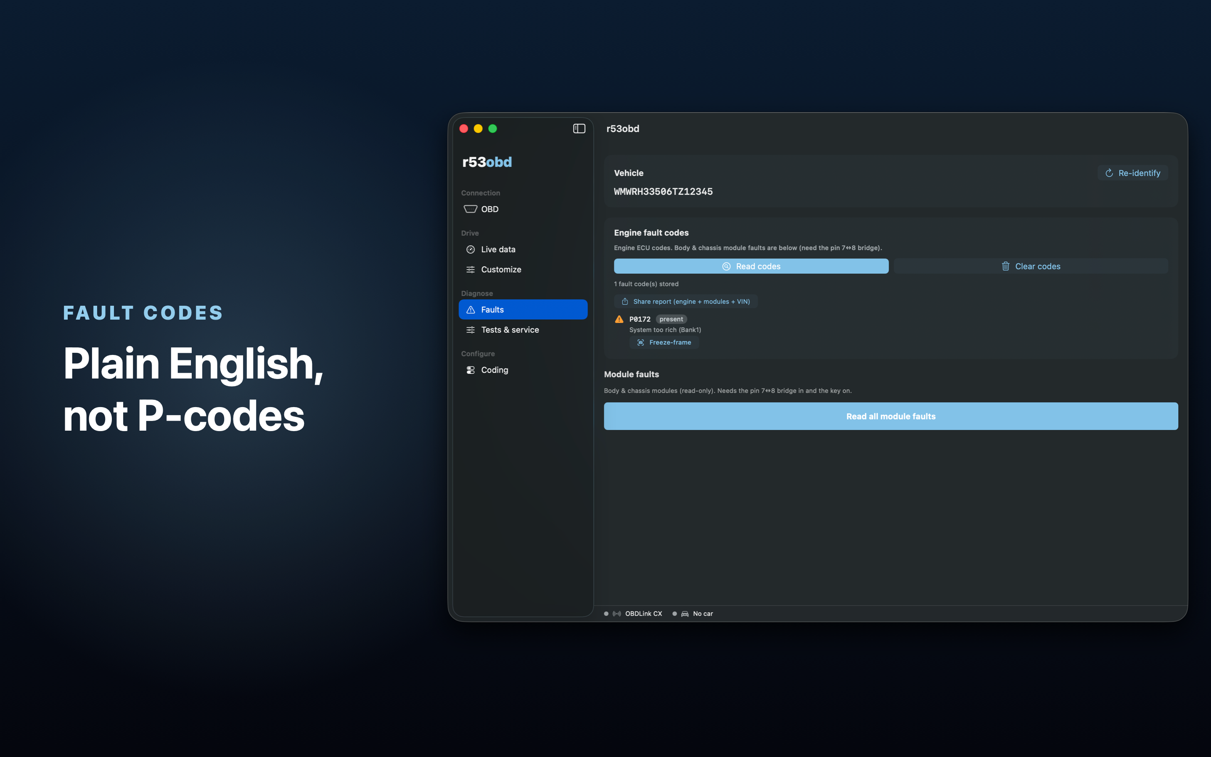Click the OBDLink CX wireless signal icon
Screen dimensions: 1211x757
coord(617,614)
